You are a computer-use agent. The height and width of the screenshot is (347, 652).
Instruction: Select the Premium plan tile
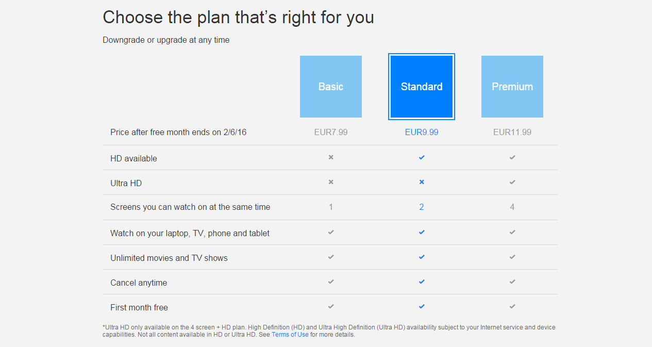(512, 87)
